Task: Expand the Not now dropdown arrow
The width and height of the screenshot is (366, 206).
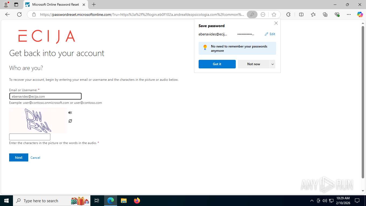Action: click(x=273, y=64)
